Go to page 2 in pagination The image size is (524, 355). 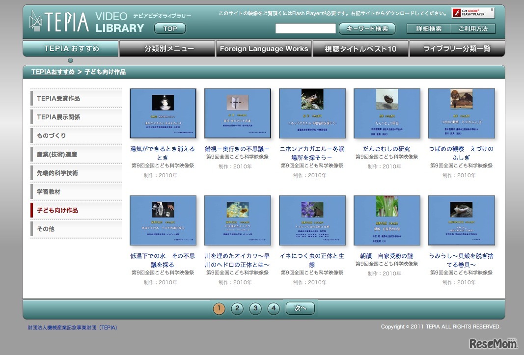pyautogui.click(x=237, y=308)
